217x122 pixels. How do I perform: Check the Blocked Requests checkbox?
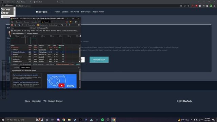tap(12, 33)
